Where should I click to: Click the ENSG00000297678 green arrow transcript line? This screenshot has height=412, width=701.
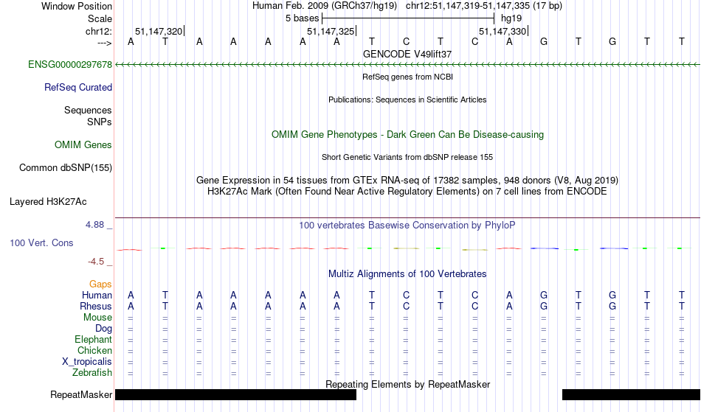[408, 65]
